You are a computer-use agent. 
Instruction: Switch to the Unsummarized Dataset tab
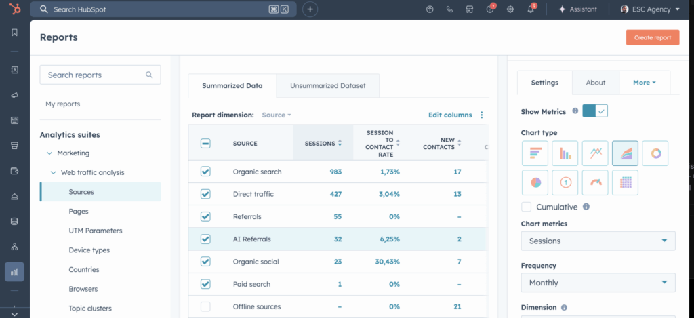(328, 85)
